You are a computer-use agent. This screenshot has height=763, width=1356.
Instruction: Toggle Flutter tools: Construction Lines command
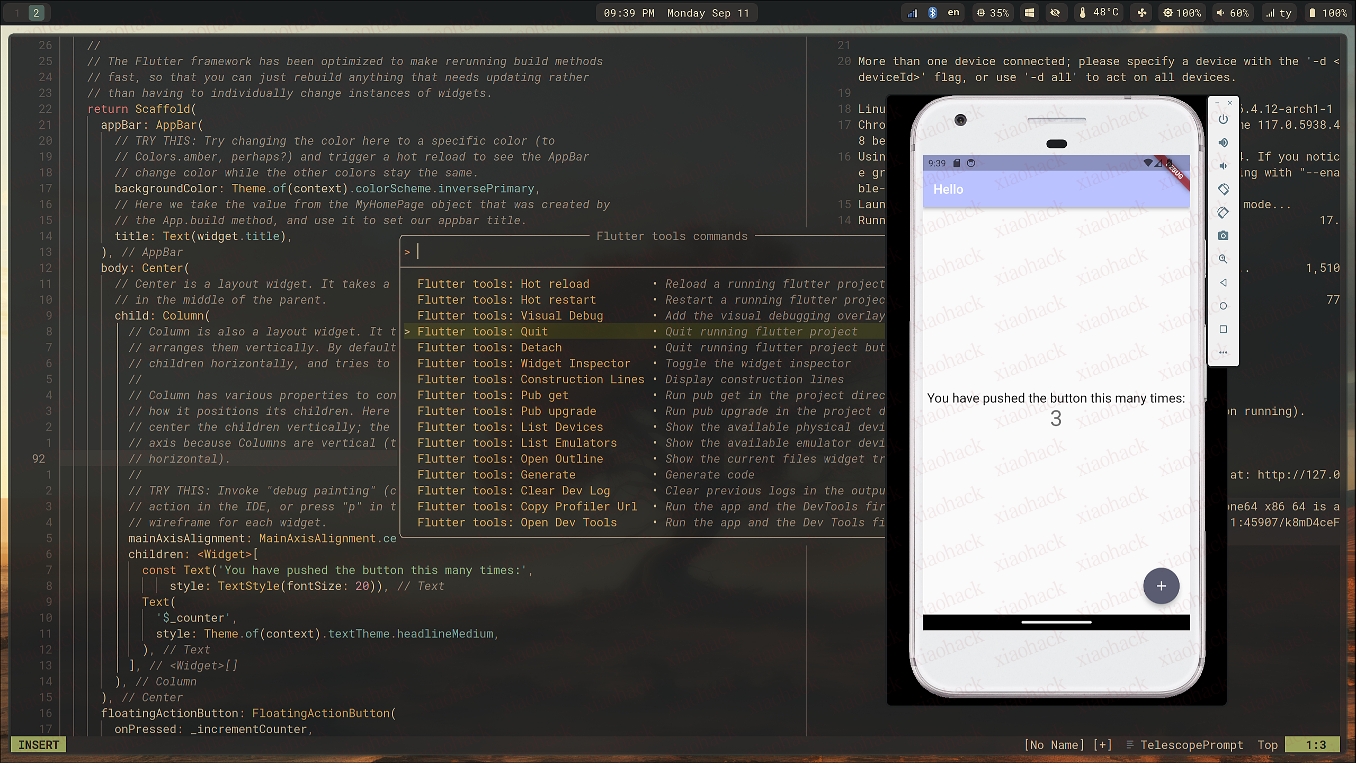(531, 379)
